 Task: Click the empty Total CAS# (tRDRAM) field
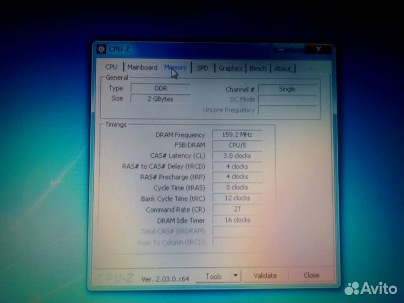pos(237,231)
